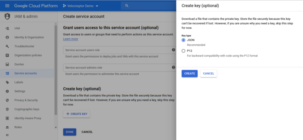Image resolution: width=303 pixels, height=140 pixels.
Task: Click the top search bar
Action: [x=148, y=6]
